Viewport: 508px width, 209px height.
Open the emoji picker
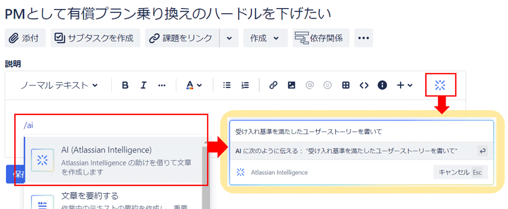(x=328, y=85)
